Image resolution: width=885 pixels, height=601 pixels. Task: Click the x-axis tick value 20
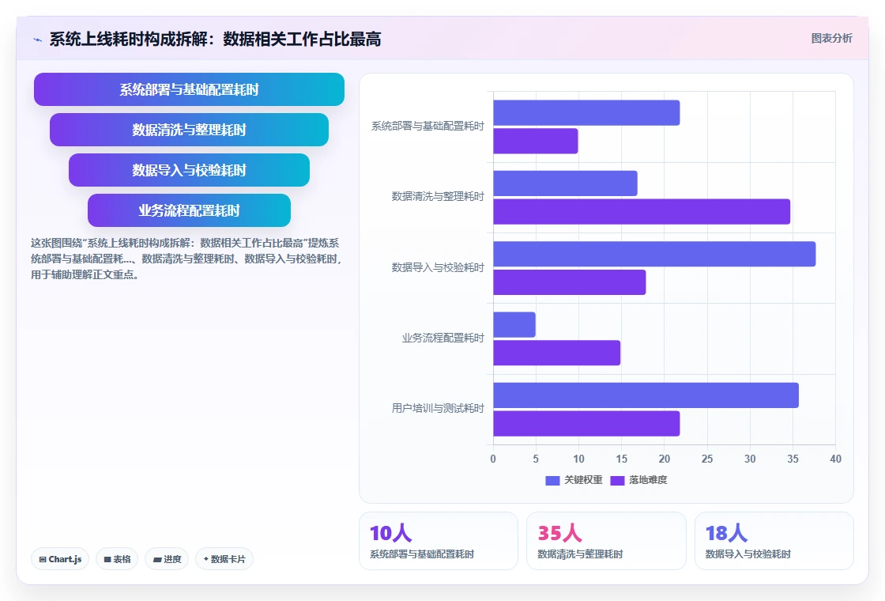(x=665, y=459)
